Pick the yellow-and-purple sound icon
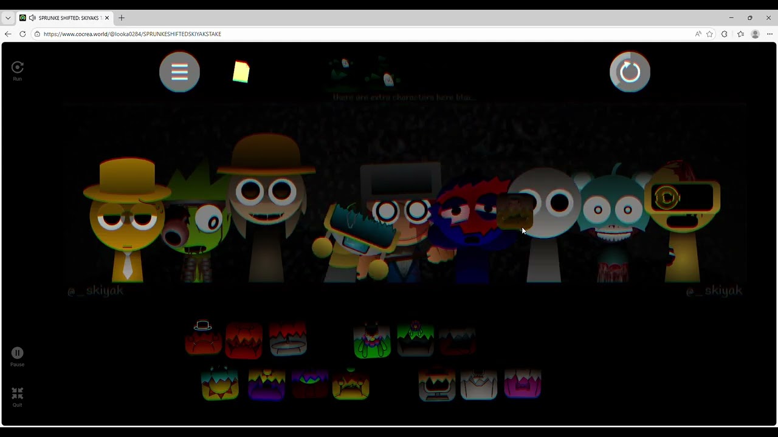The width and height of the screenshot is (778, 437). point(266,384)
